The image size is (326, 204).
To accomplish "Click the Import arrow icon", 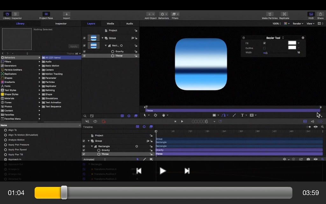I will 67,14.
